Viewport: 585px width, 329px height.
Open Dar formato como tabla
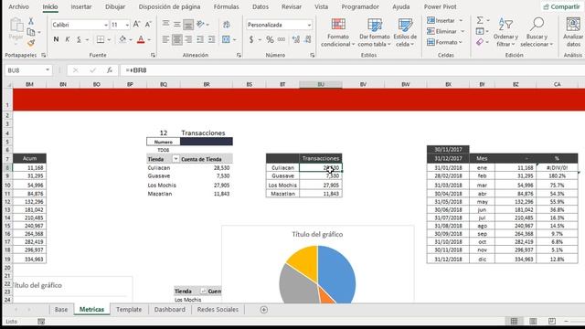[374, 33]
